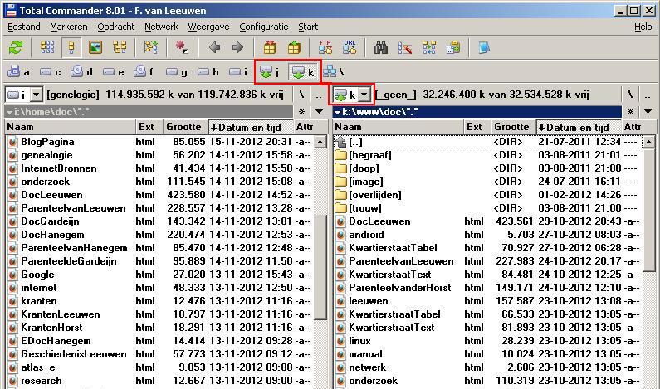The width and height of the screenshot is (660, 389).
Task: Open the Bestand menu
Action: click(23, 27)
